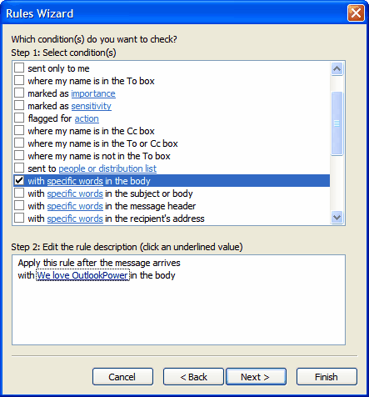Tick 'where my name is in the Cc box'

point(19,130)
